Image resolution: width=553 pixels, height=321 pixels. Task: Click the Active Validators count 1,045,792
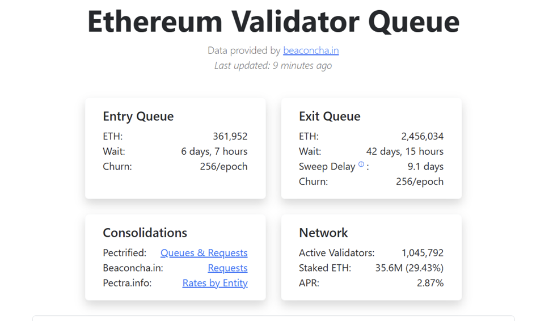(x=423, y=253)
